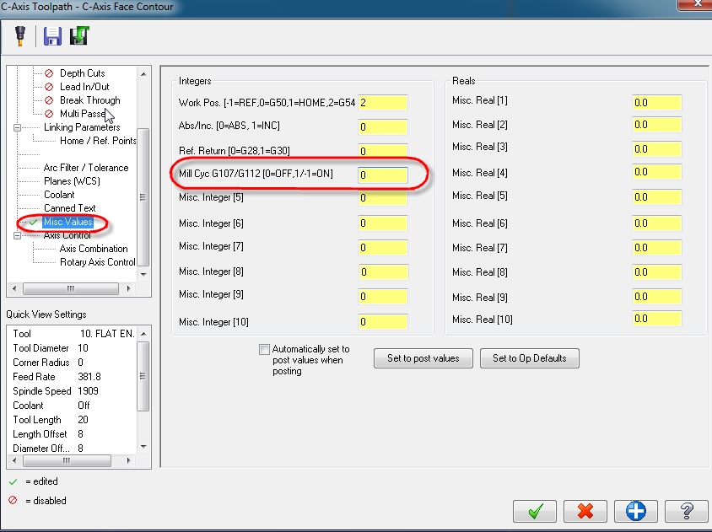Viewport: 712px width, 532px height.
Task: Click the Misc. Integer [5] field
Action: click(383, 198)
